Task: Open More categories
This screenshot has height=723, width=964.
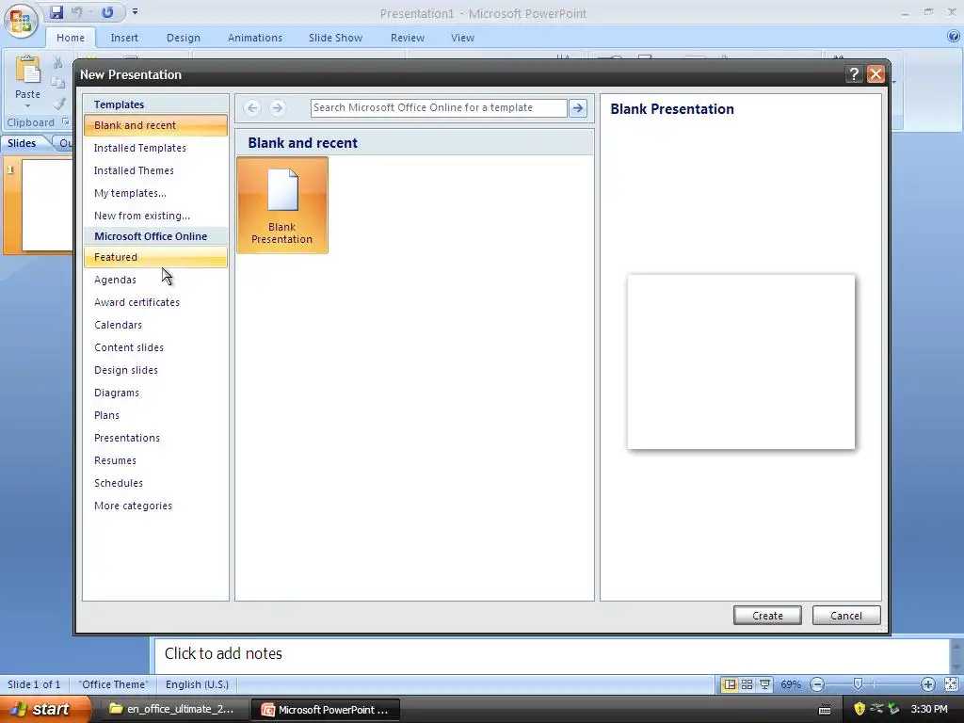Action: tap(155, 506)
